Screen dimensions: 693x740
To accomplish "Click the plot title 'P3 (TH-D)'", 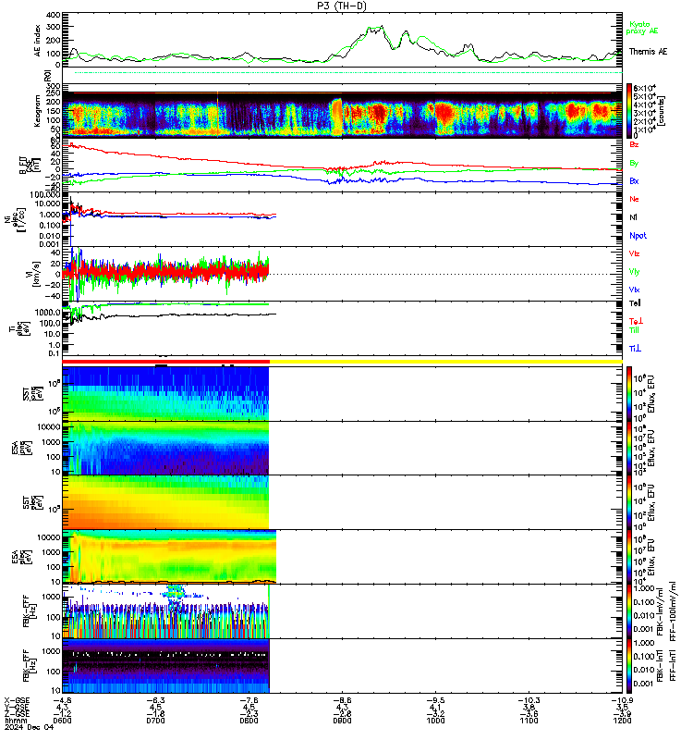I will point(342,6).
